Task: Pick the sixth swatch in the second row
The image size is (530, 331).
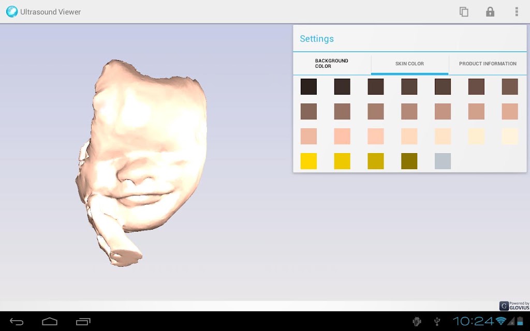Action: point(476,112)
